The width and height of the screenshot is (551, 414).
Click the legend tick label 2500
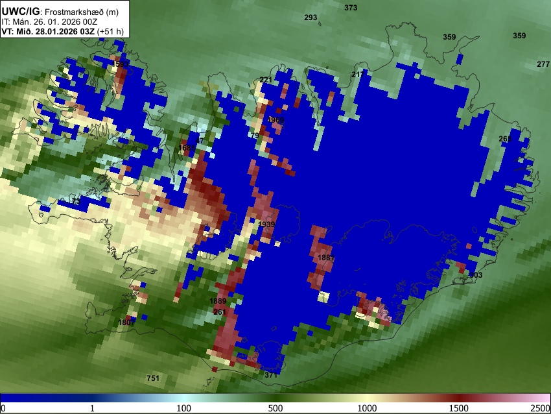click(541, 408)
